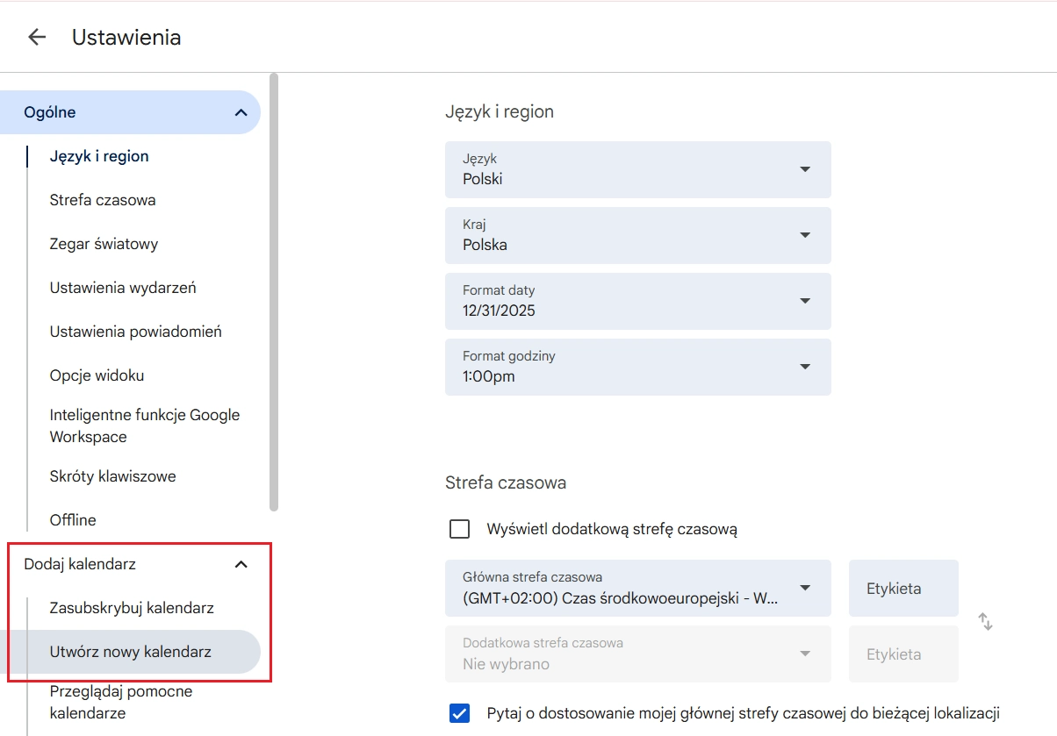
Task: Open Ustawienia wydarzeń in sidebar
Action: click(123, 288)
